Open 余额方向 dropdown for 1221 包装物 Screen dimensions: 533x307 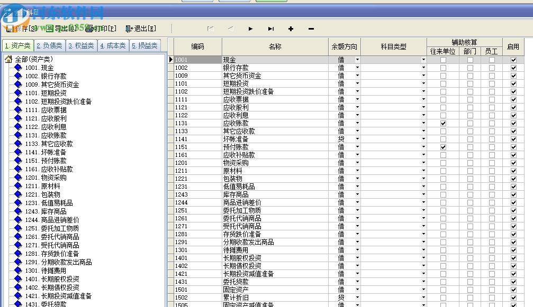click(x=357, y=179)
